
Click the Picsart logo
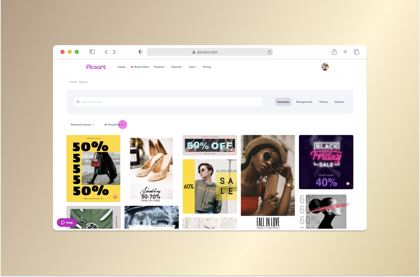pos(96,67)
